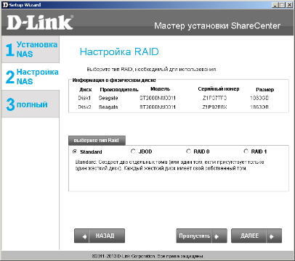This screenshot has width=295, height=261.
Task: Click the Standard description text
Action: (169, 165)
